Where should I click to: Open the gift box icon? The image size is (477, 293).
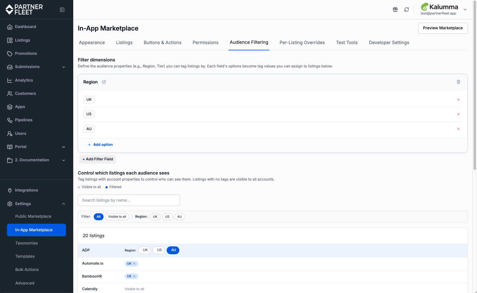click(x=395, y=9)
